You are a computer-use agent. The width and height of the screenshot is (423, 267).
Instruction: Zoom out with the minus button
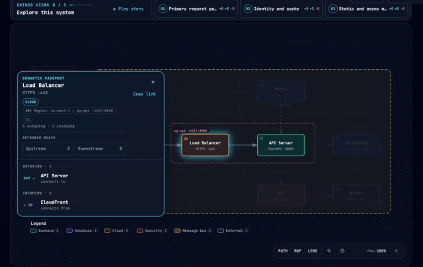[x=358, y=251]
